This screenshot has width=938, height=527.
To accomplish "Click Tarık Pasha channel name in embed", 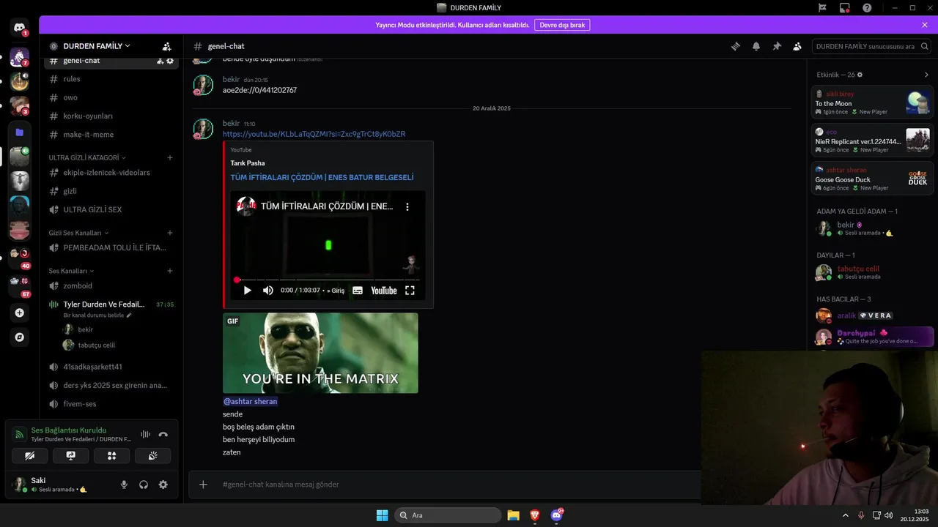I will coord(248,163).
